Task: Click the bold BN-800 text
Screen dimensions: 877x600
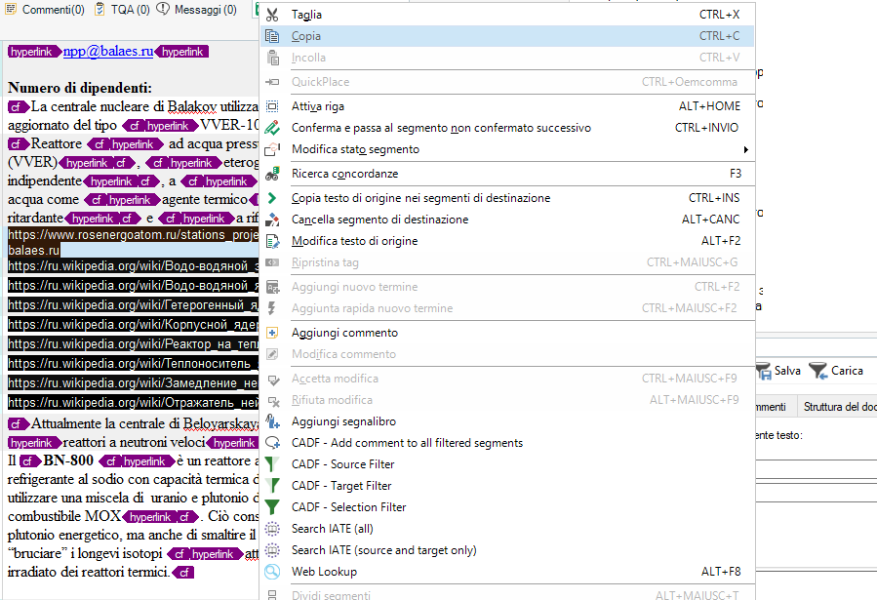Action: [68, 460]
